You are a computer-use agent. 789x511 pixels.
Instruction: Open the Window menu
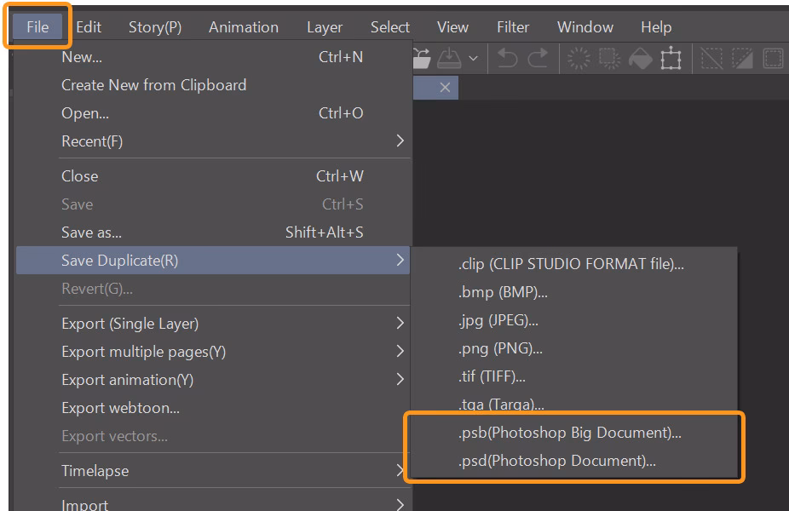pyautogui.click(x=585, y=26)
